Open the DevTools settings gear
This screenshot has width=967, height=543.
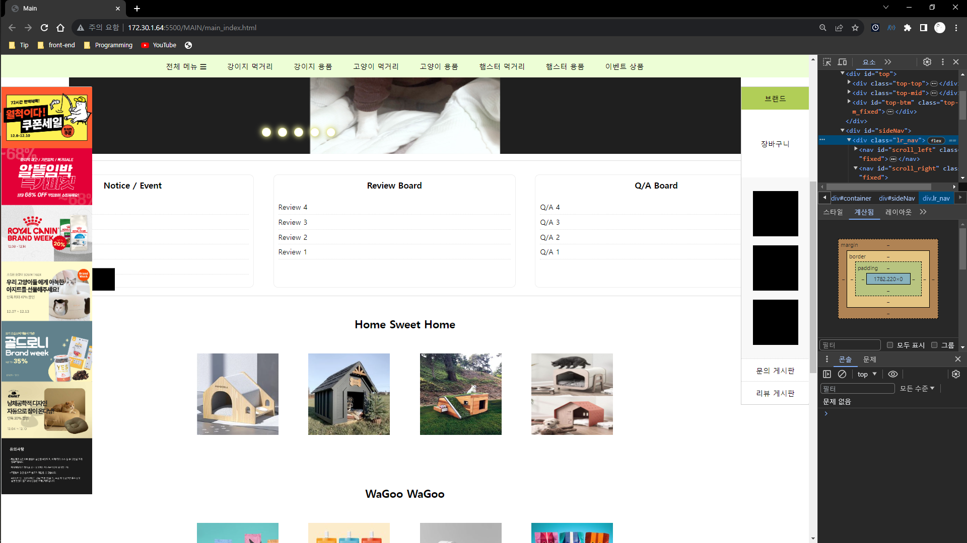click(x=927, y=62)
